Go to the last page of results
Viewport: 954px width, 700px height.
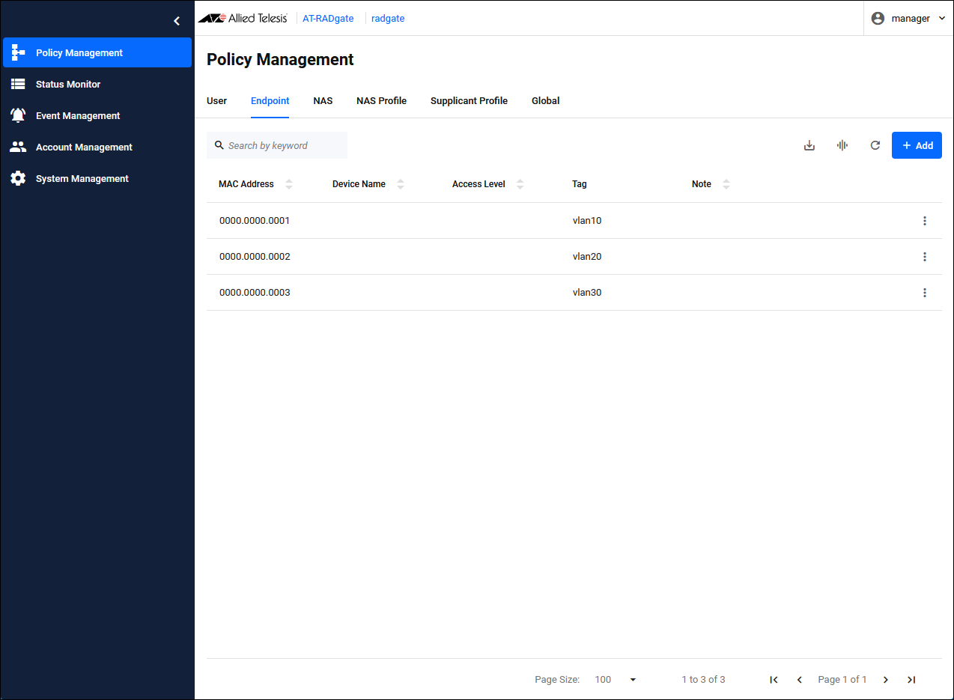click(x=911, y=680)
